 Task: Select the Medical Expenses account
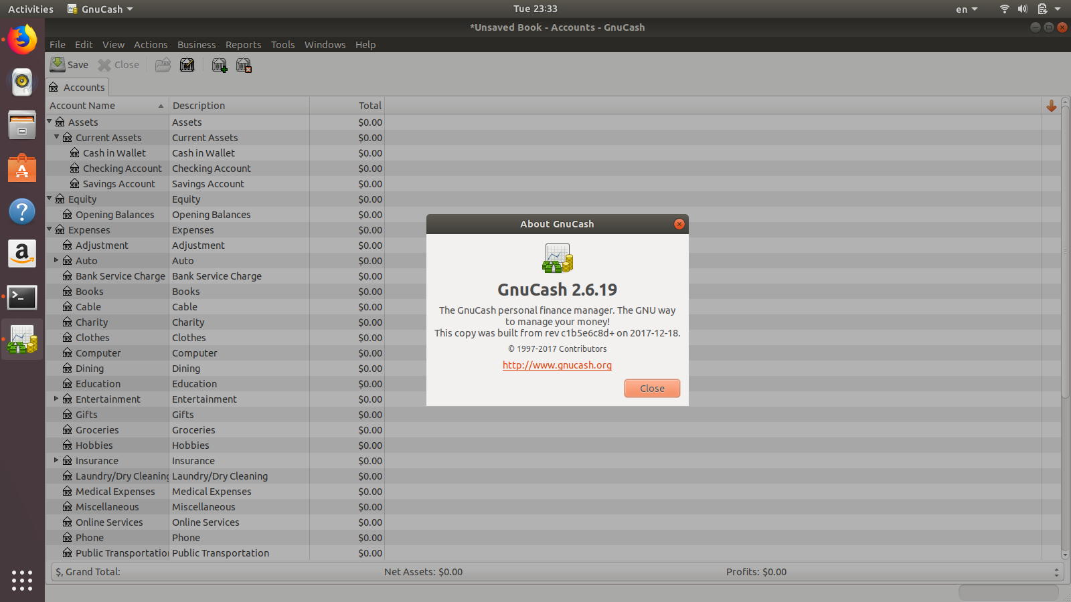(115, 492)
